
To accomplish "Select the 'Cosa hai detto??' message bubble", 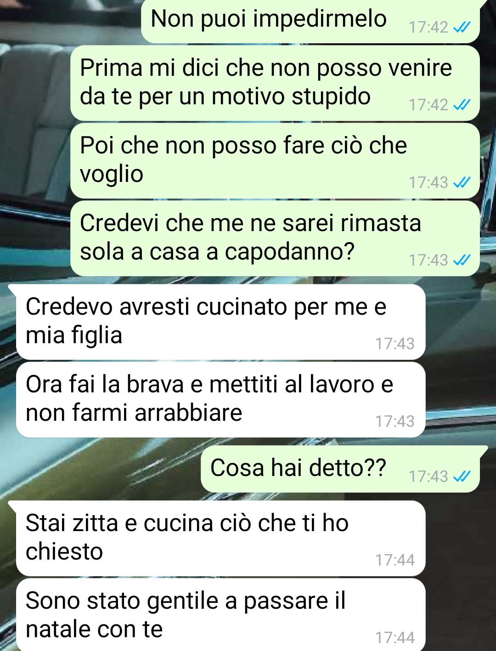I will click(x=340, y=469).
